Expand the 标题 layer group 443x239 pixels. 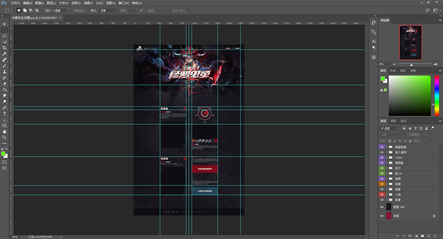[387, 184]
